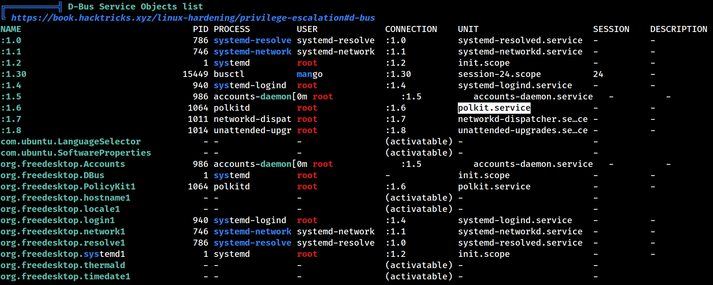Click the highlighted polkit.service unit
The image size is (713, 285).
(494, 108)
